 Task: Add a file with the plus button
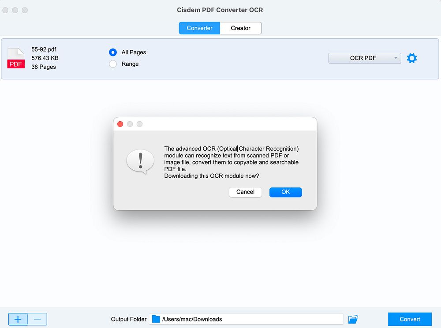pos(18,319)
